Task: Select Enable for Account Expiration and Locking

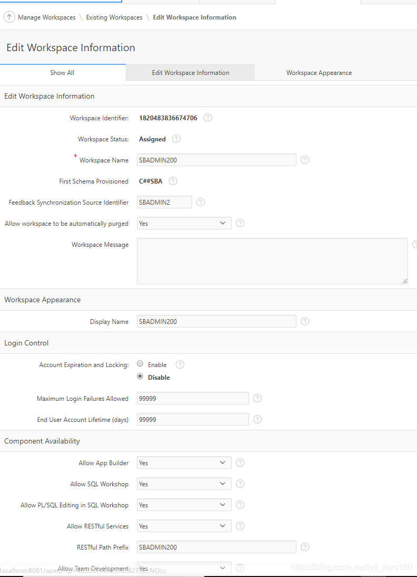Action: coord(141,364)
